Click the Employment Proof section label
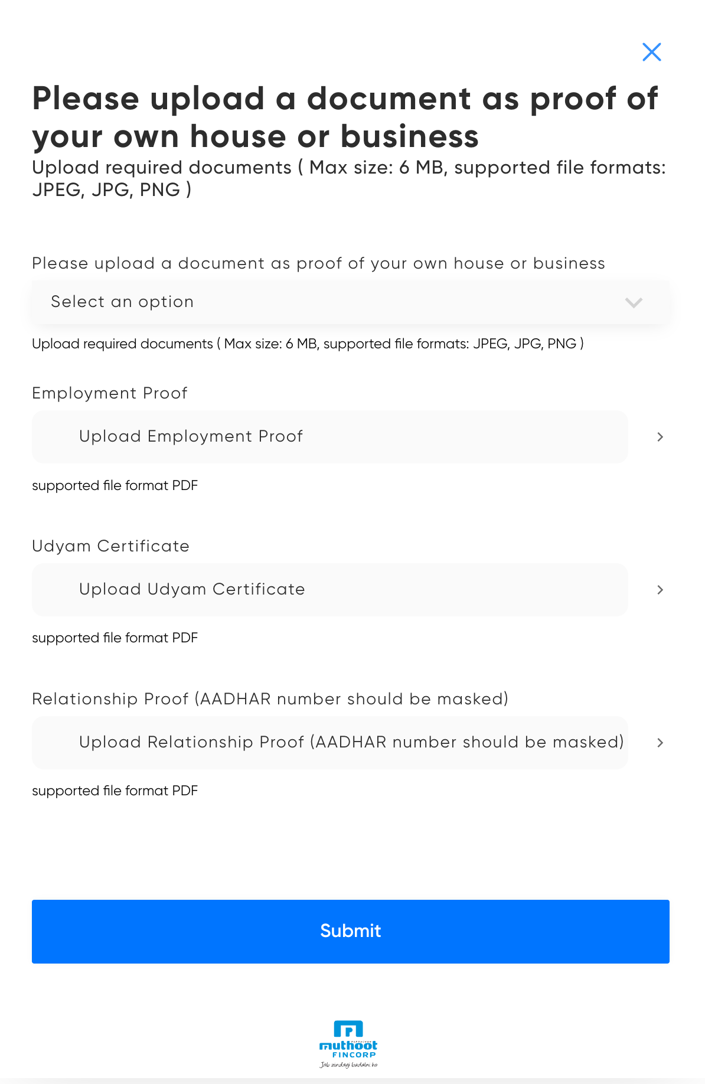Screen dimensions: 705x1084 point(110,393)
